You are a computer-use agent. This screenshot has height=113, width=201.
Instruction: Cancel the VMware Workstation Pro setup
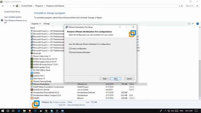129,79
